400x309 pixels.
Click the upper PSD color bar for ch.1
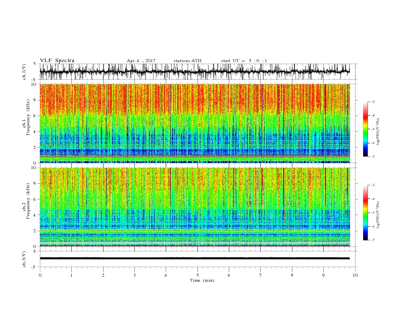[366, 129]
